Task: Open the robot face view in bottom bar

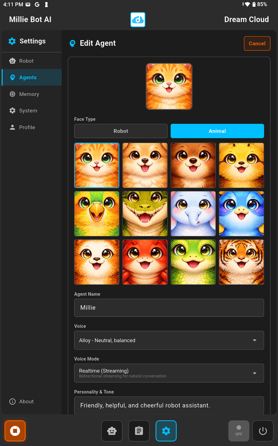Action: click(x=112, y=431)
